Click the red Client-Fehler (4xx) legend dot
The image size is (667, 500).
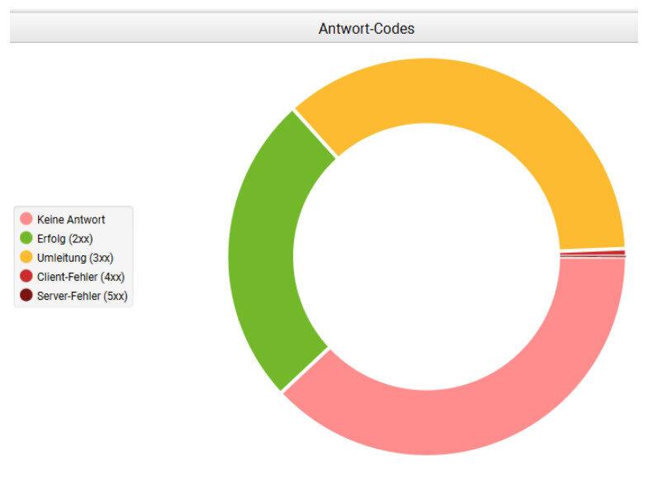tap(26, 277)
